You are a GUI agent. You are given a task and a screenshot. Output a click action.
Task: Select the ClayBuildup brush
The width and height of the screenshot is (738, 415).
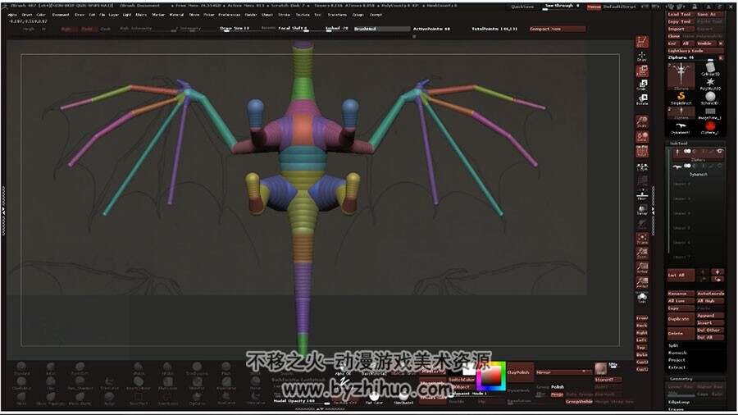click(x=21, y=384)
